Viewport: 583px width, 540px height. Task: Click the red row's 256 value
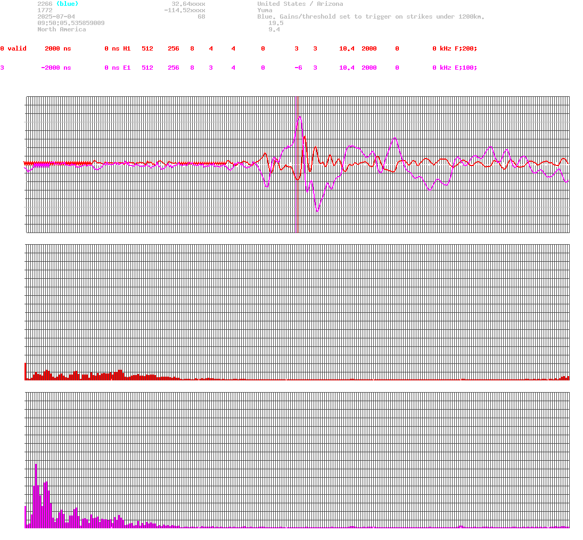173,49
